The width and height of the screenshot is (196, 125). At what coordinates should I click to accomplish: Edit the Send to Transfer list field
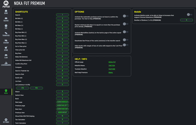coord(62,71)
